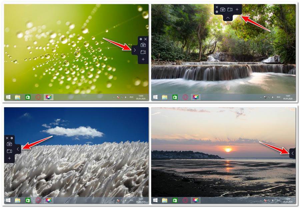The width and height of the screenshot is (300, 208).
Task: Open Start button on sunset desktop taskbar
Action: click(x=155, y=200)
